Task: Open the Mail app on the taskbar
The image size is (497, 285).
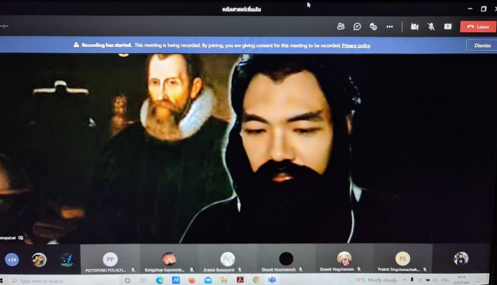Action: (208, 280)
